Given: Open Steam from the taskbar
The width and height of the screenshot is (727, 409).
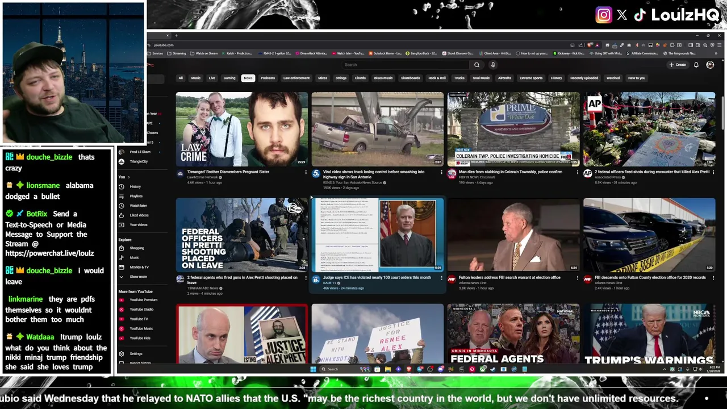Looking at the screenshot, I should point(492,369).
